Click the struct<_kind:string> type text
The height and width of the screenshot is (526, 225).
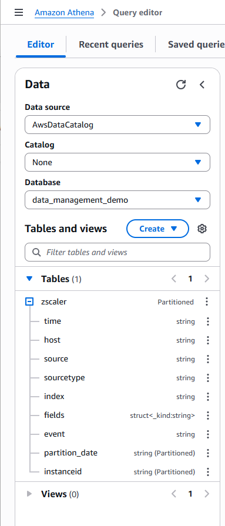click(162, 416)
